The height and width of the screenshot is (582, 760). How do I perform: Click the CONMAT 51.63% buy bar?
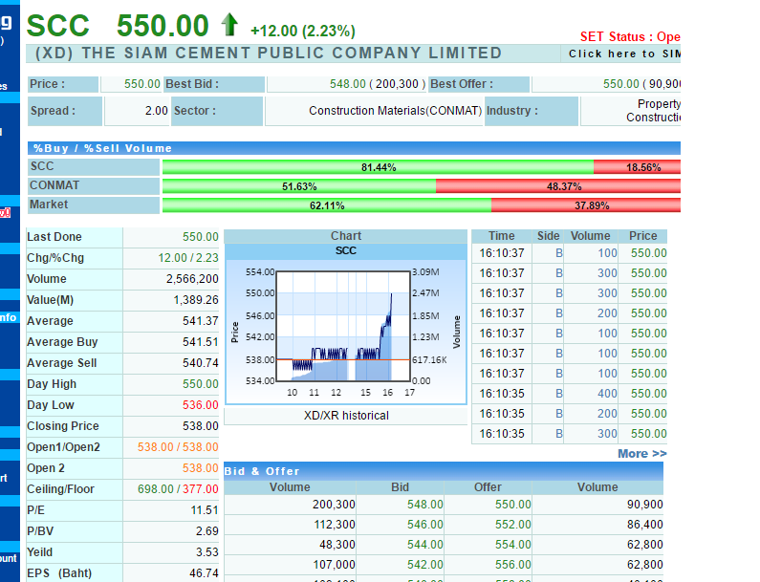(299, 186)
